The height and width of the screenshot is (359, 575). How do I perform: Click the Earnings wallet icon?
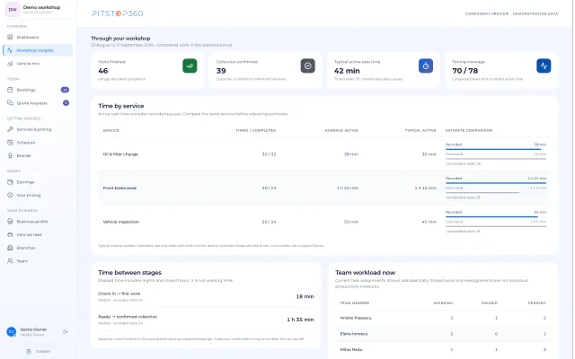click(10, 182)
